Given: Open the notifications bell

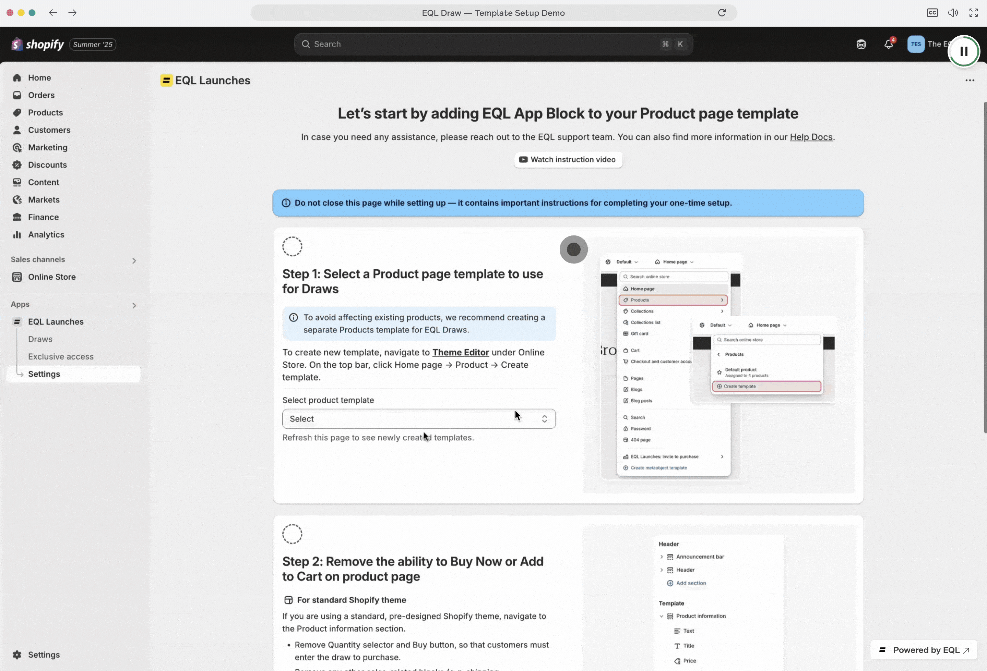Looking at the screenshot, I should [x=889, y=44].
